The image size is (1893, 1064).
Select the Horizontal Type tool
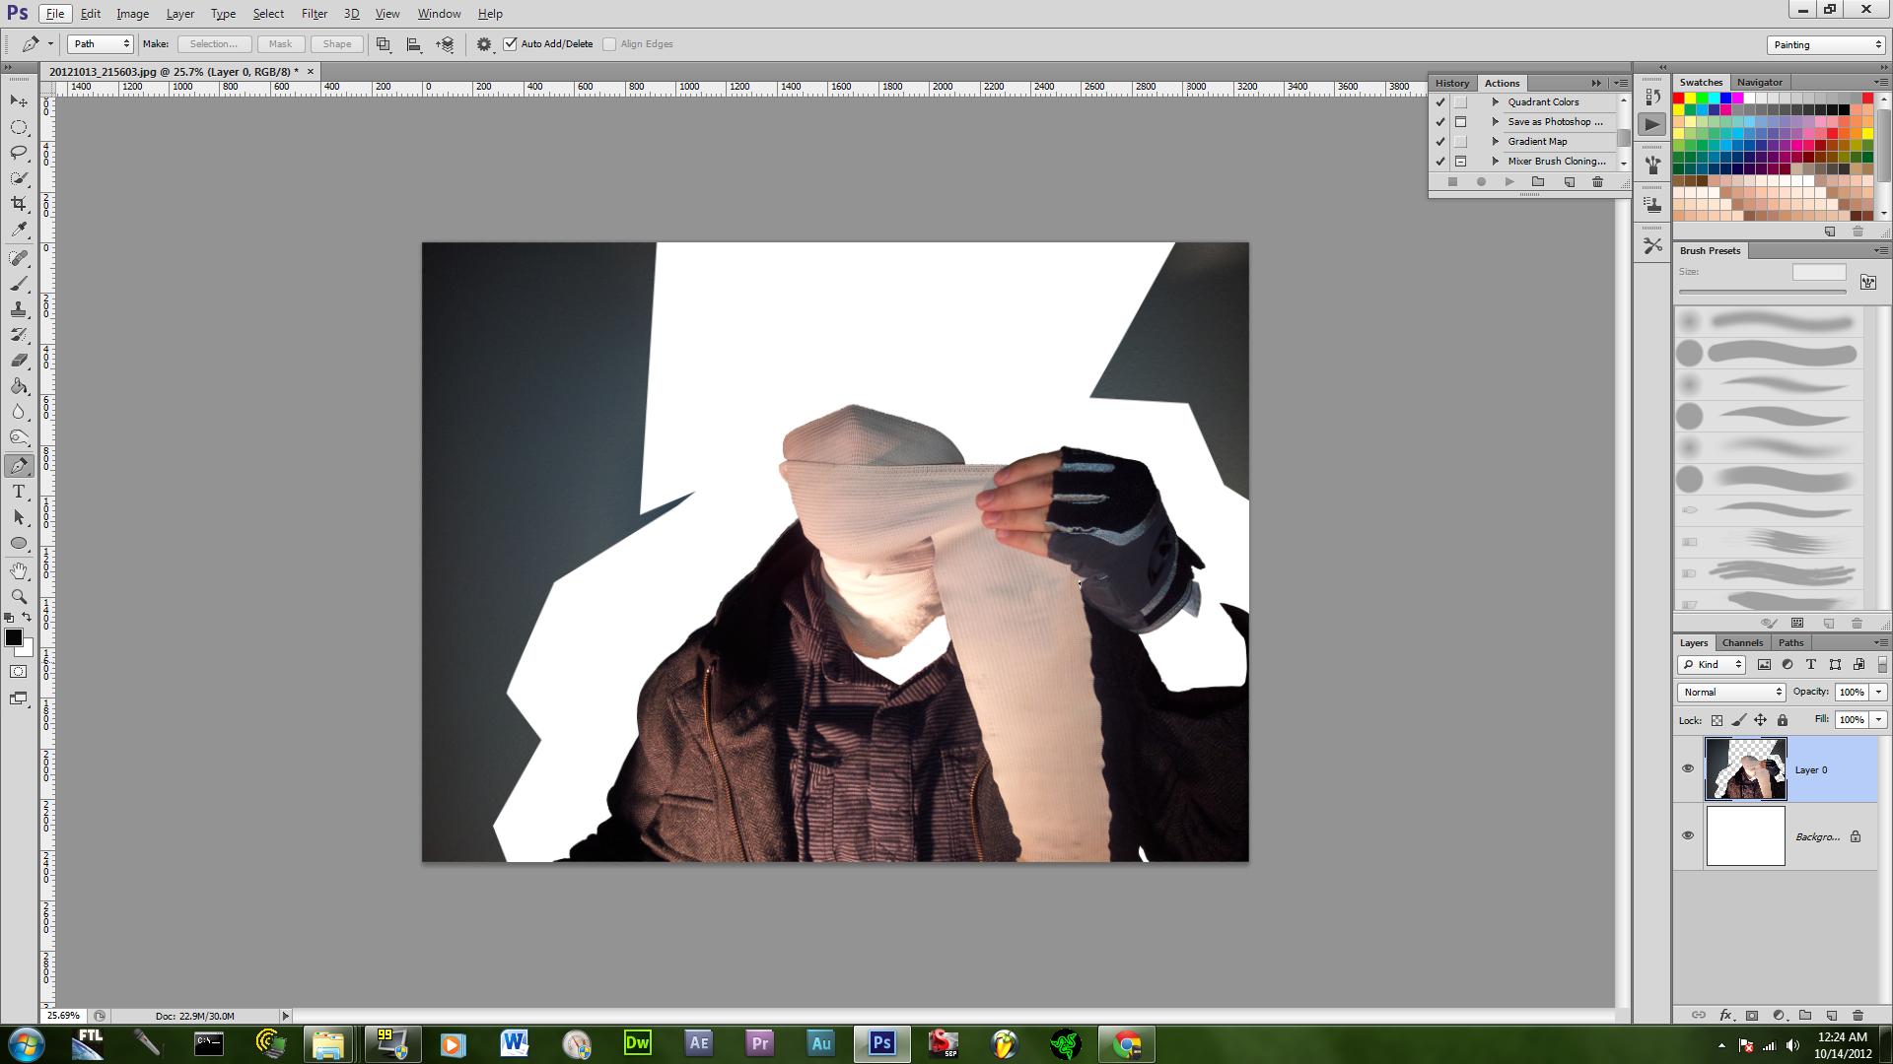tap(19, 492)
